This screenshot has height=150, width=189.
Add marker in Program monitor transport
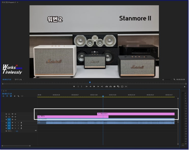pos(74,86)
